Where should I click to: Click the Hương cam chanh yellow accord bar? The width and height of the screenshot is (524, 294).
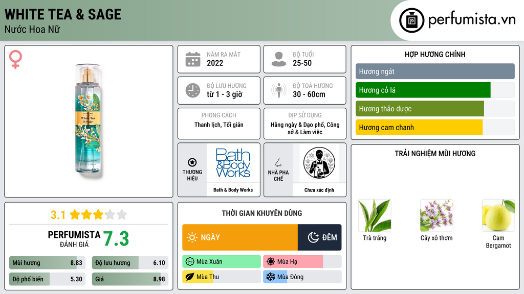click(435, 127)
